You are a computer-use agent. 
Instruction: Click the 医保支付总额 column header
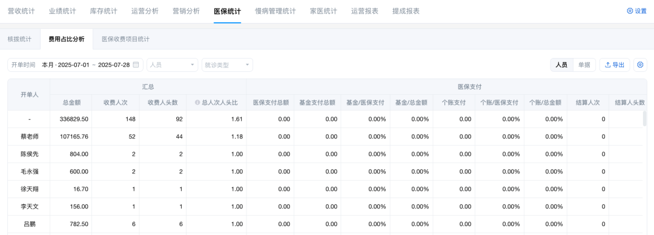coord(271,102)
